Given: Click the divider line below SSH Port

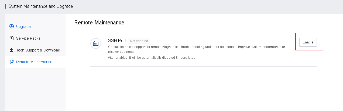Looking at the screenshot, I should [203, 66].
